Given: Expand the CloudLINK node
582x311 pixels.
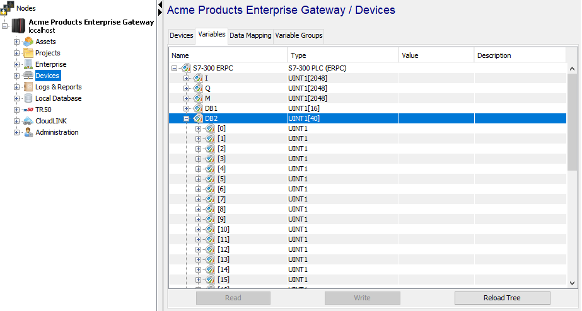Looking at the screenshot, I should (x=16, y=122).
